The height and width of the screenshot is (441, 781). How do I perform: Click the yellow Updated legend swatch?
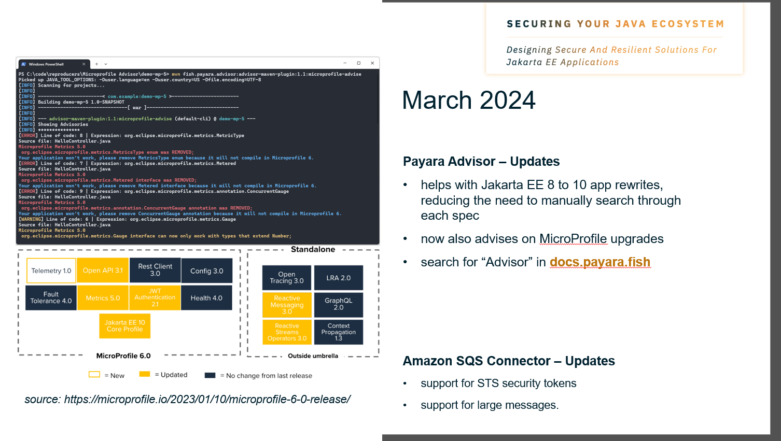145,374
